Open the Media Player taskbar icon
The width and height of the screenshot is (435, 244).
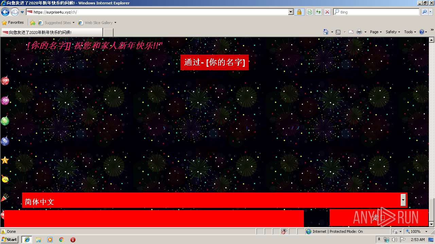tap(50, 240)
